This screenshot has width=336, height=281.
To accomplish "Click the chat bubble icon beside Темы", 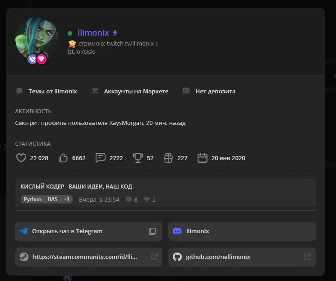I will point(19,91).
